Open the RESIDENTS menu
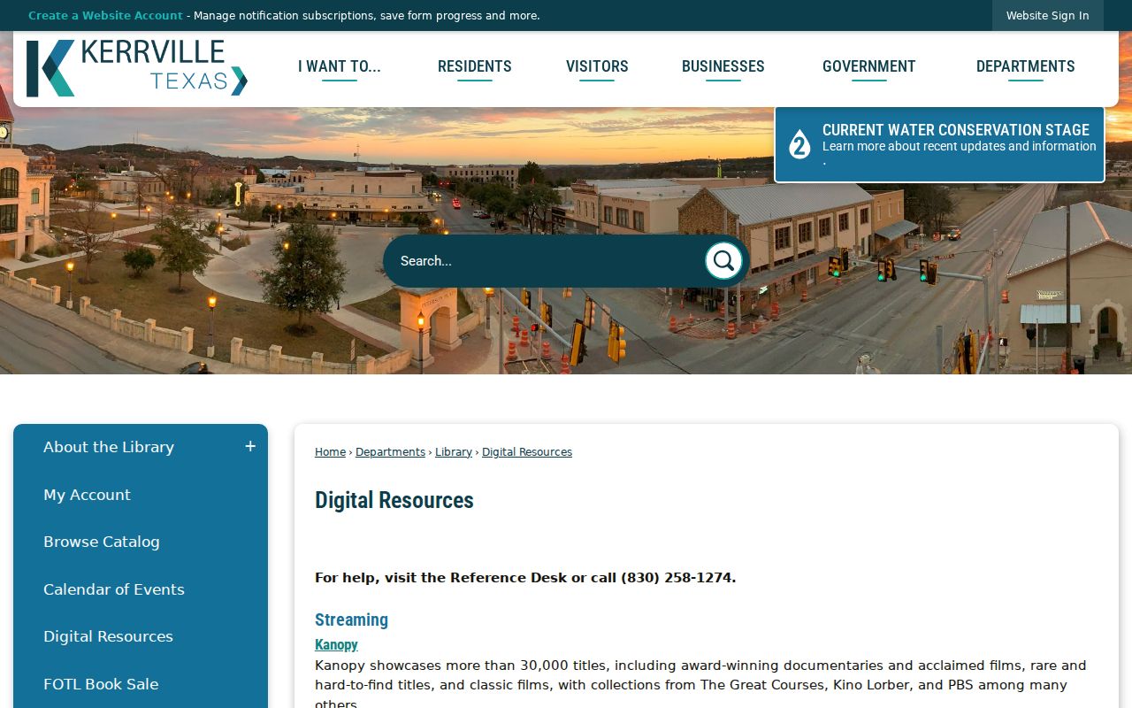1132x708 pixels. point(475,66)
